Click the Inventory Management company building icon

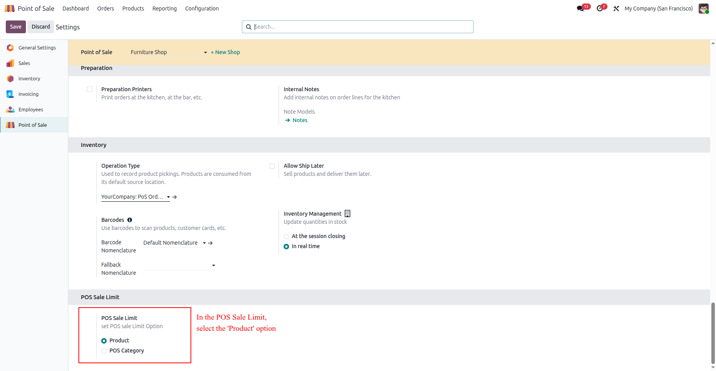pos(347,214)
